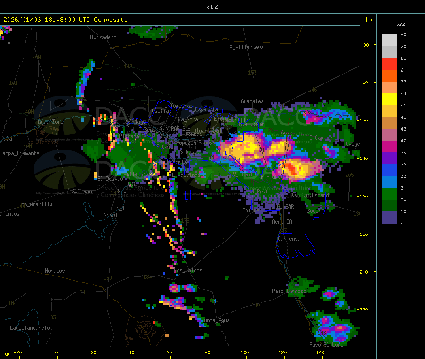Viewport: 425px width, 359px height.
Task: Click the 'dBZ' title at top center
Action: click(x=212, y=7)
